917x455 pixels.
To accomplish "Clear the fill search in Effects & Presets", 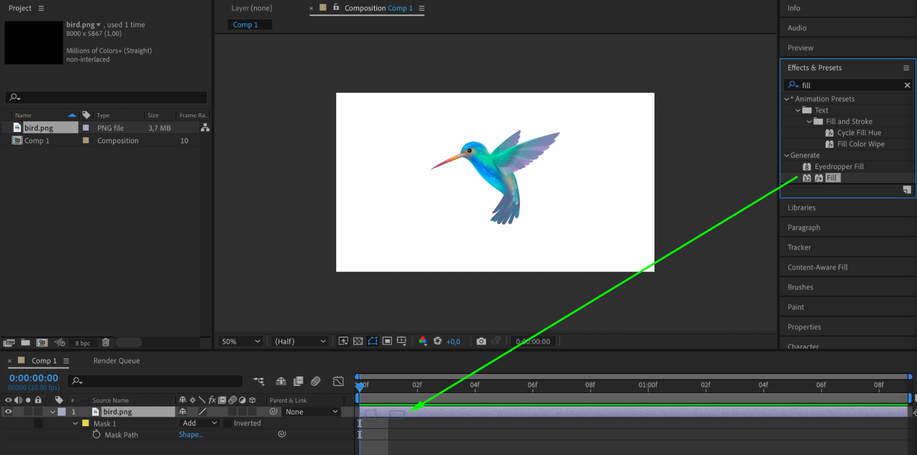I will pyautogui.click(x=907, y=85).
